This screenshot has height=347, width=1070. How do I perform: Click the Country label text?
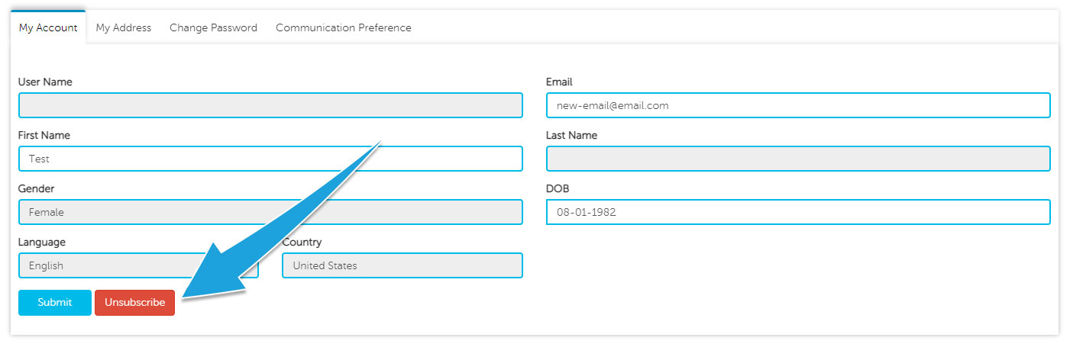302,242
